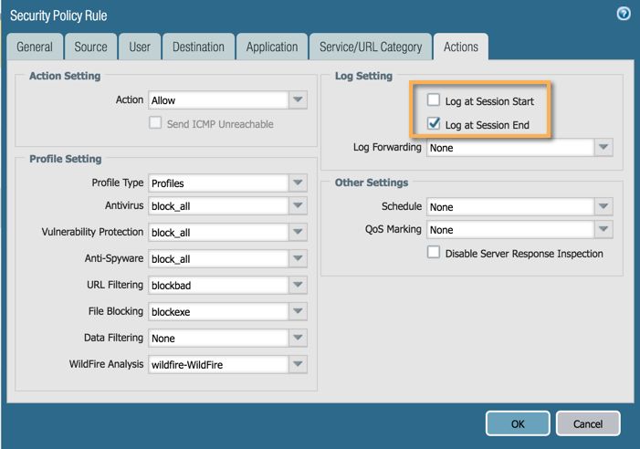Open the Action dropdown set to Allow
This screenshot has width=640, height=449.
pyautogui.click(x=299, y=100)
